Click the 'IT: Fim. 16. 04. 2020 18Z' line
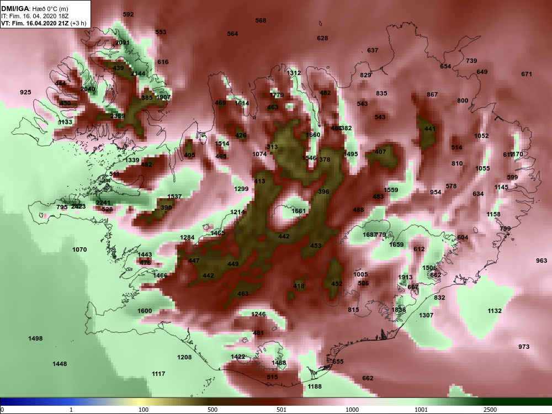 (35, 16)
